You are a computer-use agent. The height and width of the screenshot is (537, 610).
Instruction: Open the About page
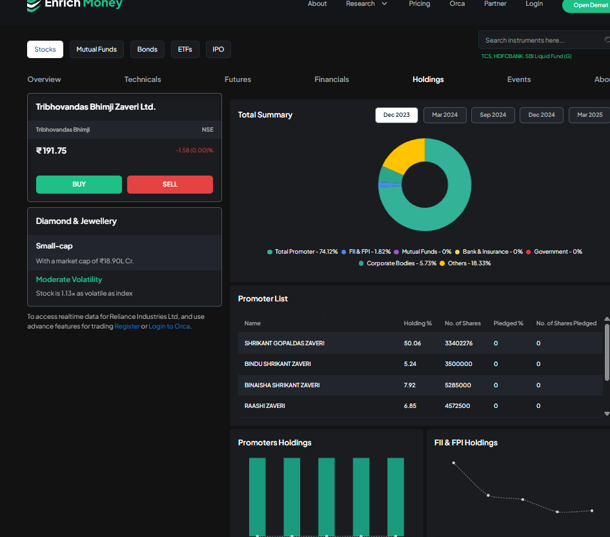tap(317, 4)
